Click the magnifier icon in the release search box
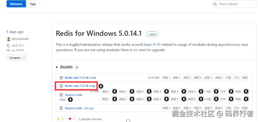 point(215,4)
